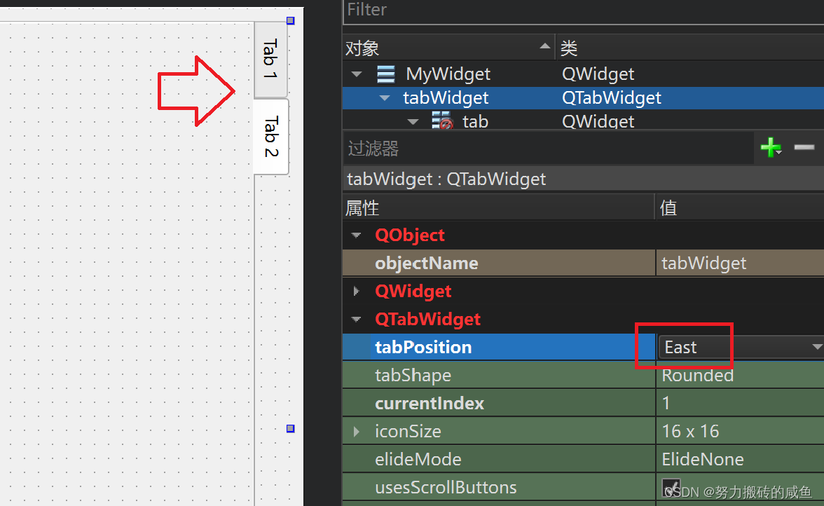This screenshot has height=506, width=824.
Task: Collapse the tabWidget tree node
Action: coord(384,97)
